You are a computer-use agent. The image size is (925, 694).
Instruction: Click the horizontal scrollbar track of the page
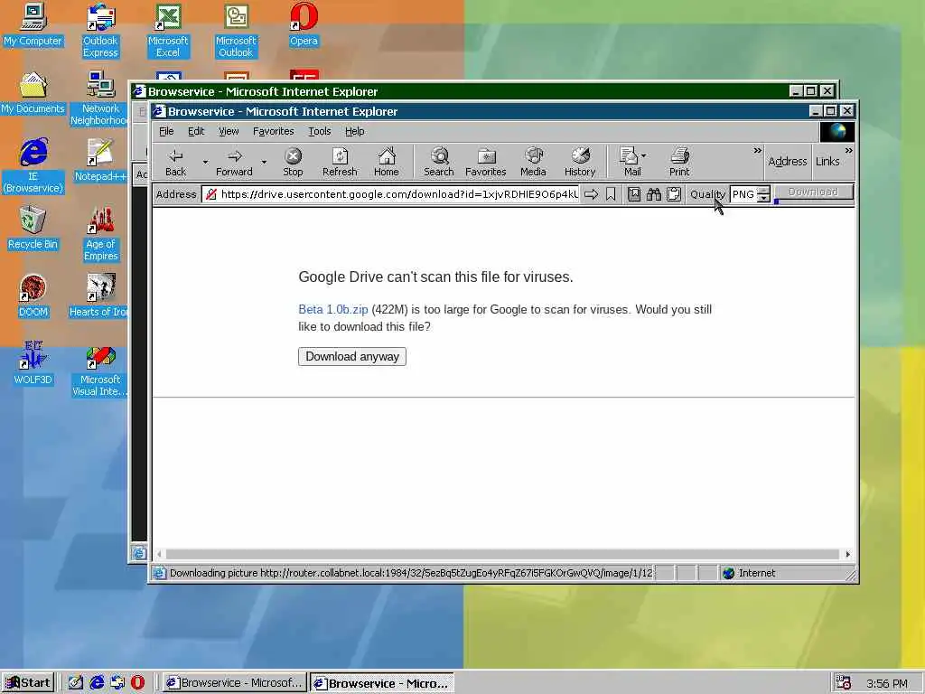pos(502,554)
